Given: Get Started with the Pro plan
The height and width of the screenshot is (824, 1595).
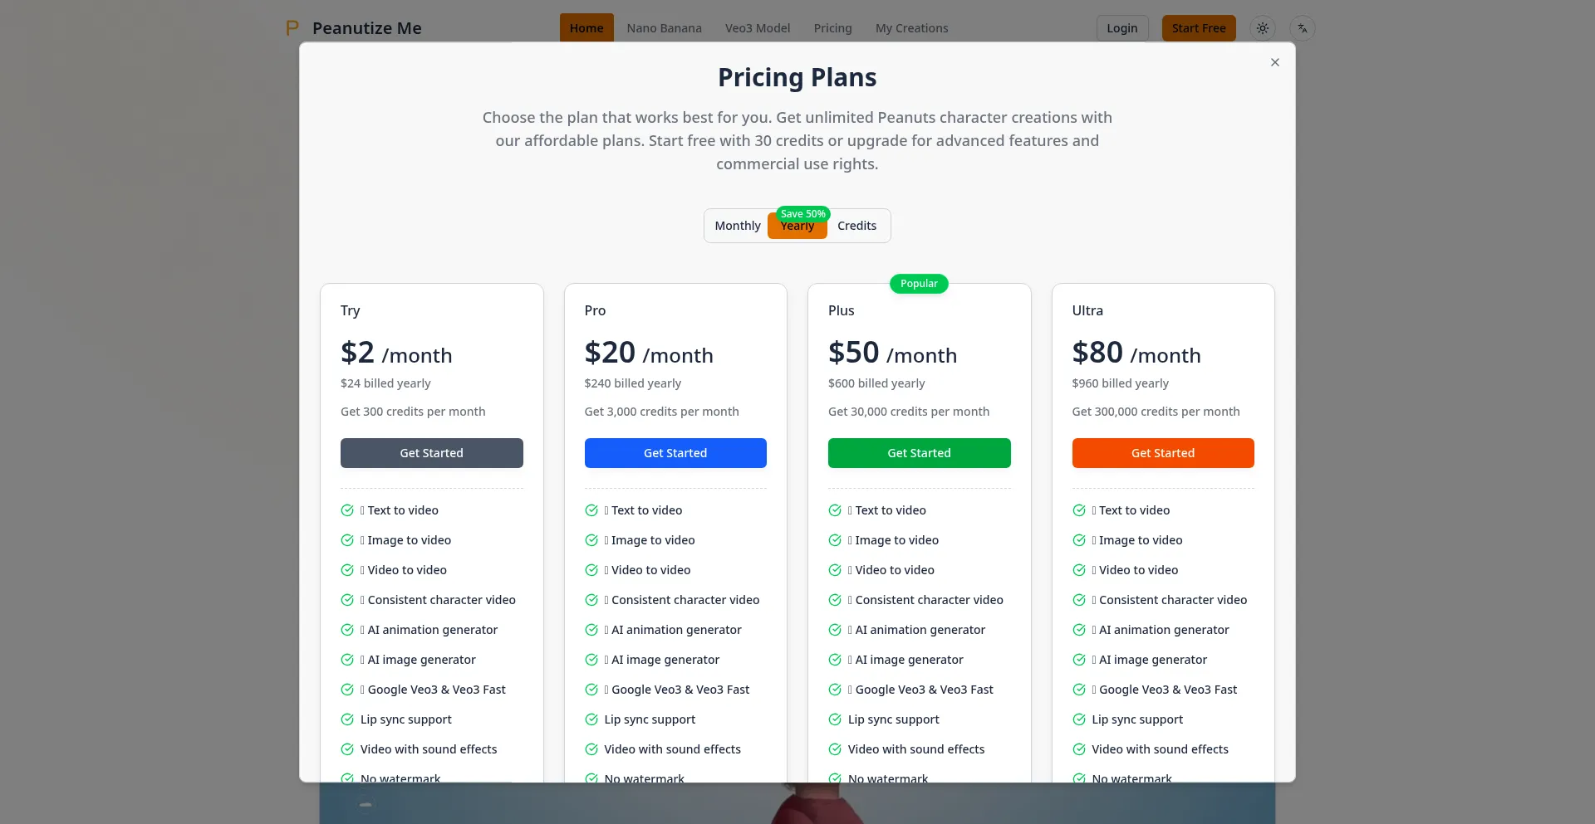Looking at the screenshot, I should [x=675, y=453].
